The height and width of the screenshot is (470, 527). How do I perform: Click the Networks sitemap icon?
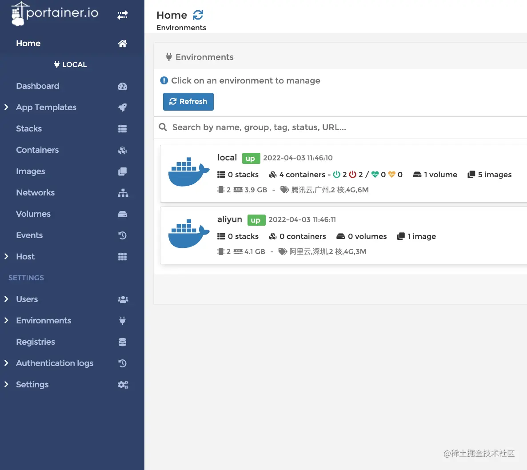pyautogui.click(x=123, y=193)
